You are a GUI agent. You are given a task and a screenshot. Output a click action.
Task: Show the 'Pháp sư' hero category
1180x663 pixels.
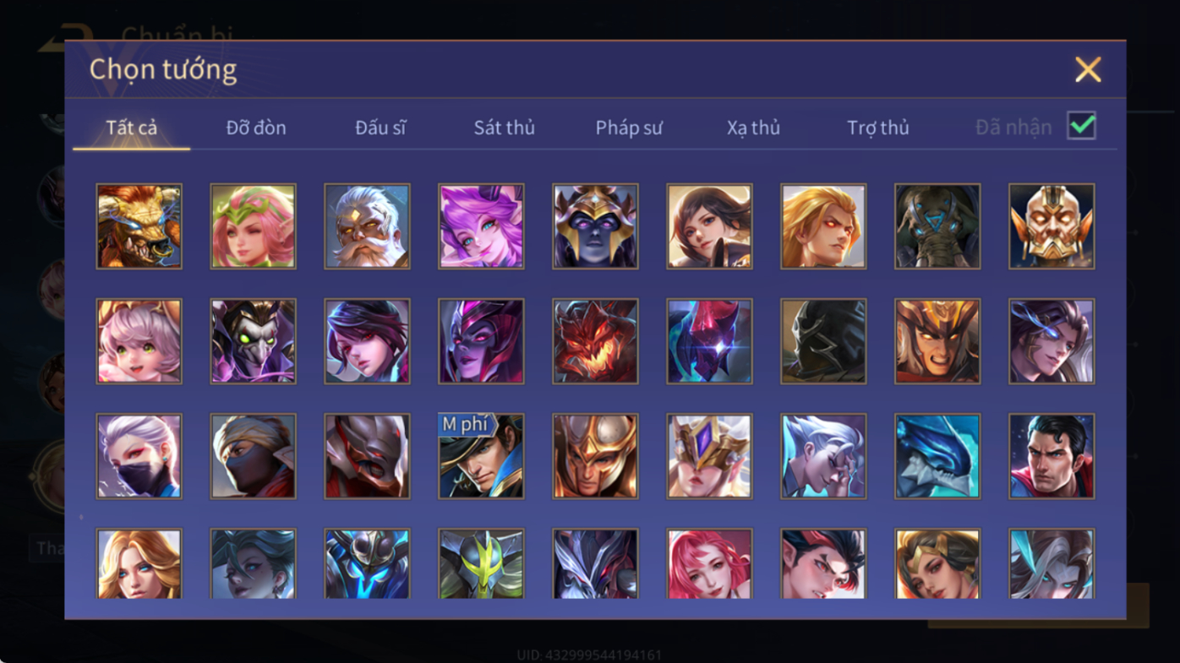click(x=629, y=128)
